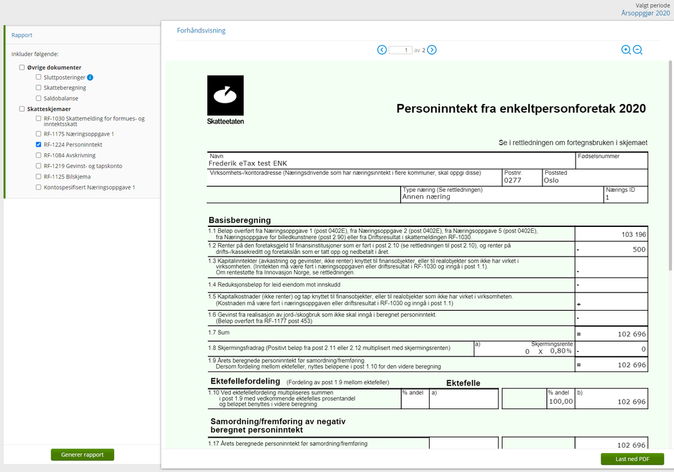Click the Skatteetaten logo in preview
Screen dimensions: 674x472
(x=225, y=100)
